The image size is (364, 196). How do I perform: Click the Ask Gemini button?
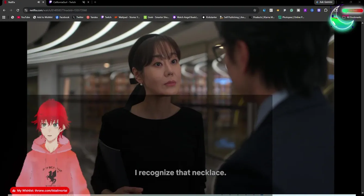(x=324, y=2)
